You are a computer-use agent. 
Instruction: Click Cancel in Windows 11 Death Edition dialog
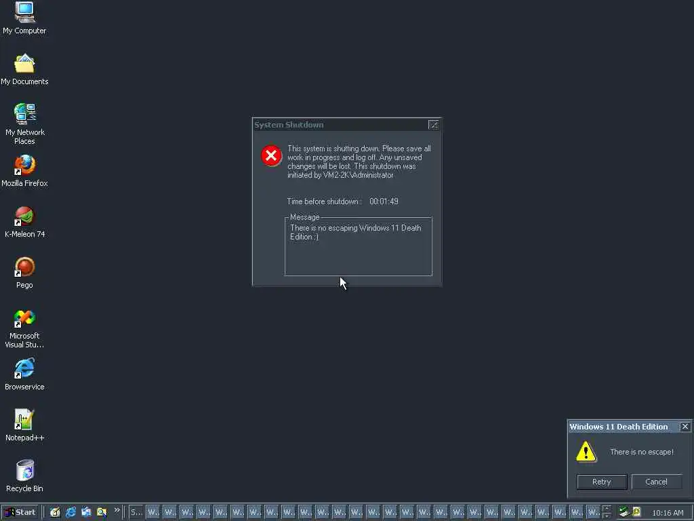656,482
